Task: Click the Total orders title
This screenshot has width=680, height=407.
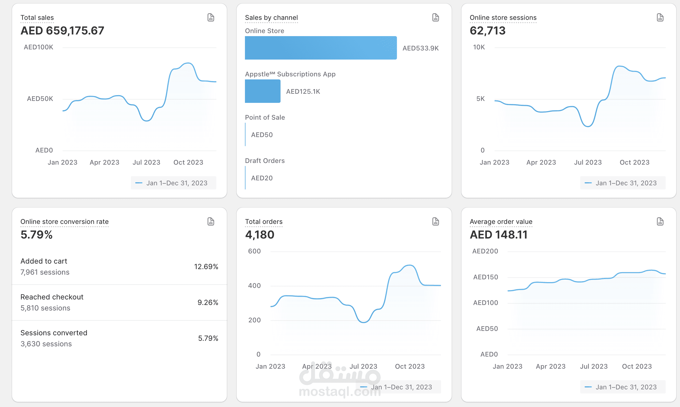Action: tap(264, 222)
